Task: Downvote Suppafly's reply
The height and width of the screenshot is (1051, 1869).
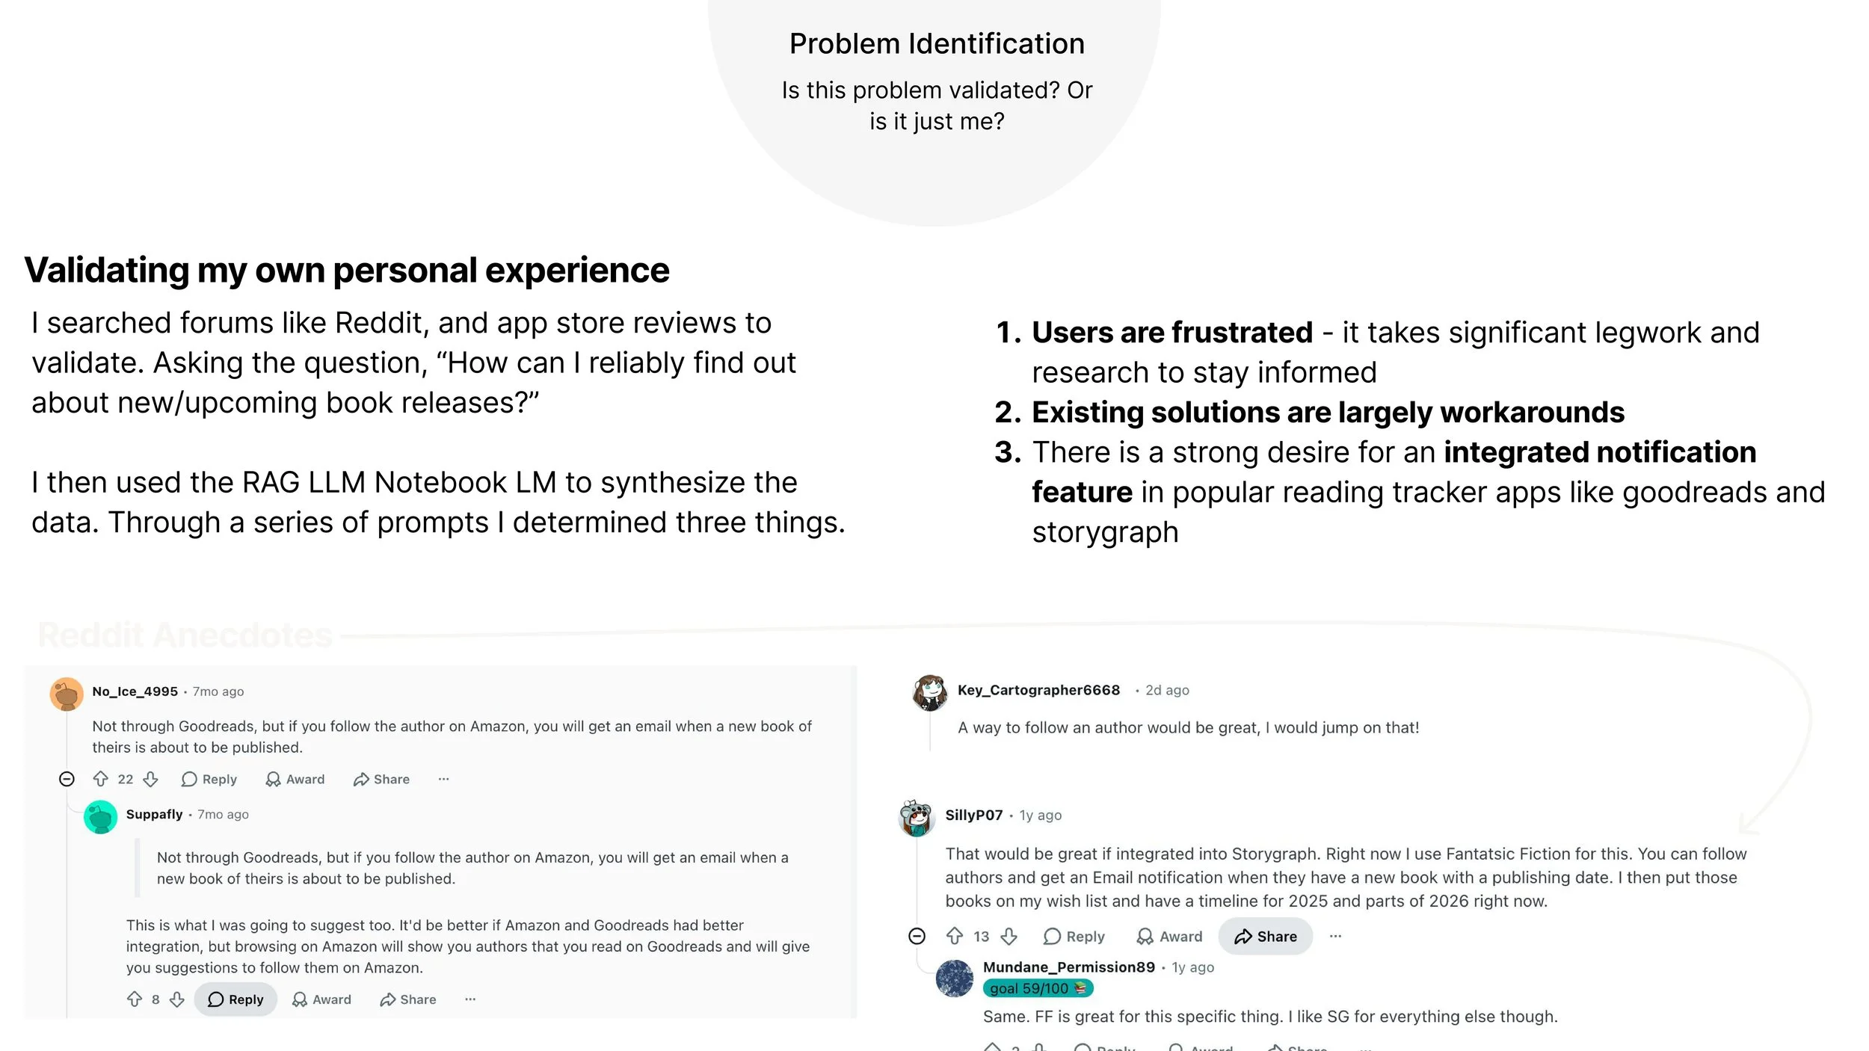Action: point(177,999)
